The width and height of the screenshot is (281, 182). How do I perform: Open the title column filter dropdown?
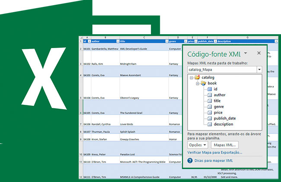coord(167,41)
